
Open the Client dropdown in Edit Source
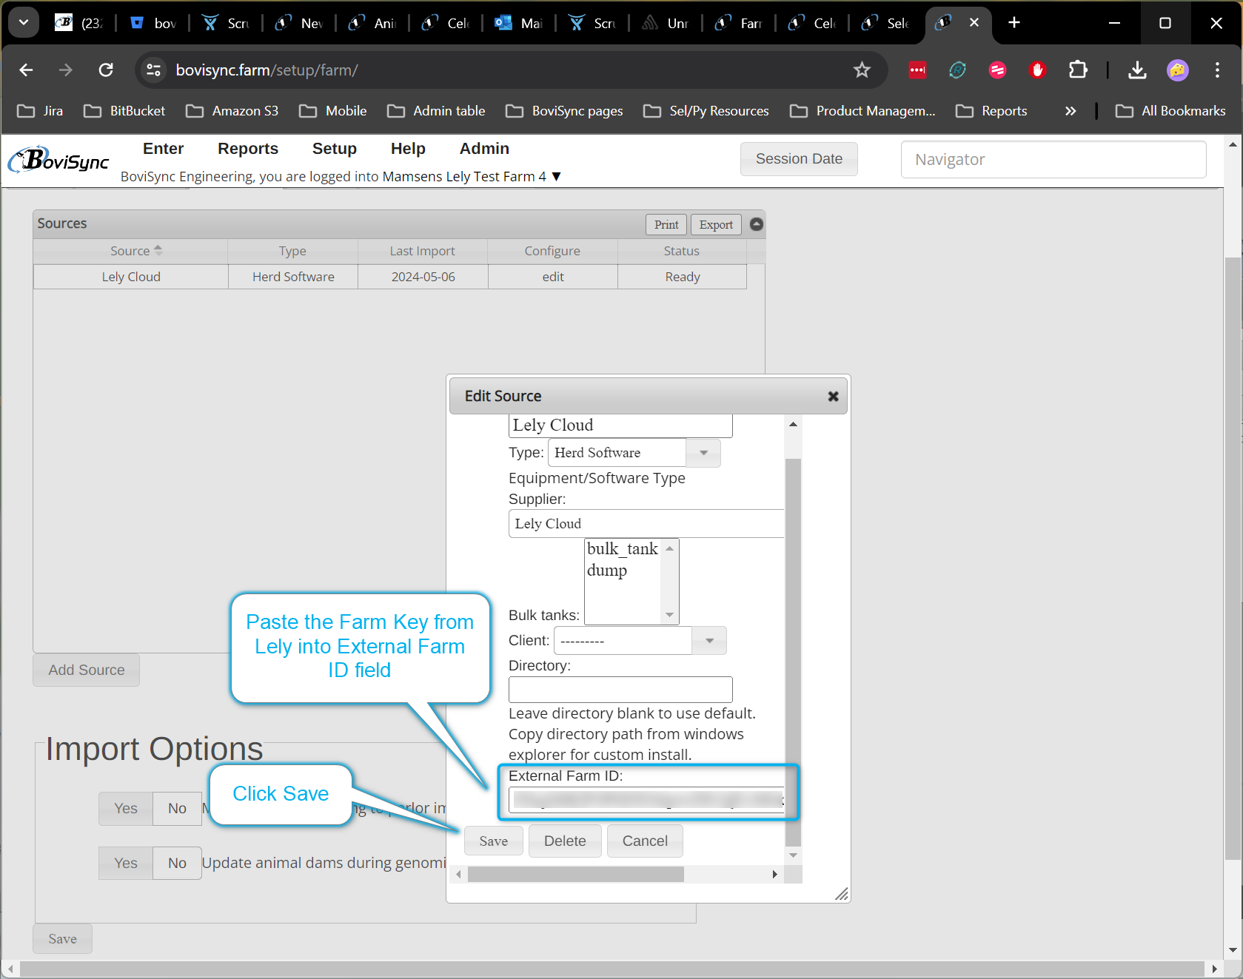[709, 641]
